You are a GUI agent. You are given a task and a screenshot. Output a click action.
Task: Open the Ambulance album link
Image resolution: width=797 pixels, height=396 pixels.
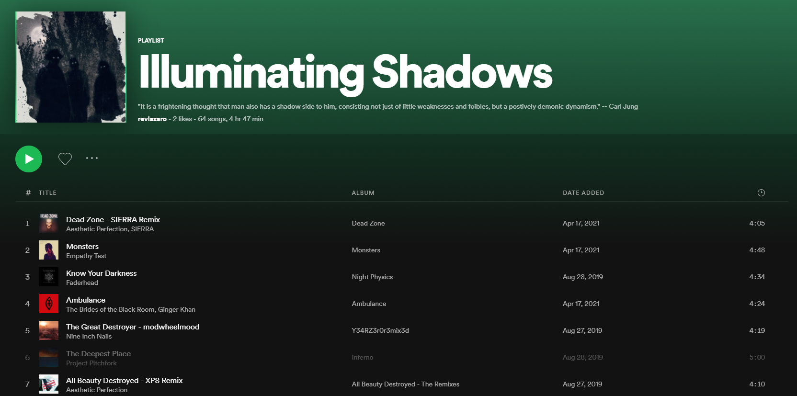369,304
